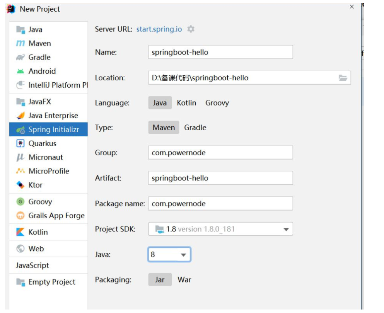The image size is (384, 313).
Task: Close the New Project dialog
Action: [x=352, y=7]
